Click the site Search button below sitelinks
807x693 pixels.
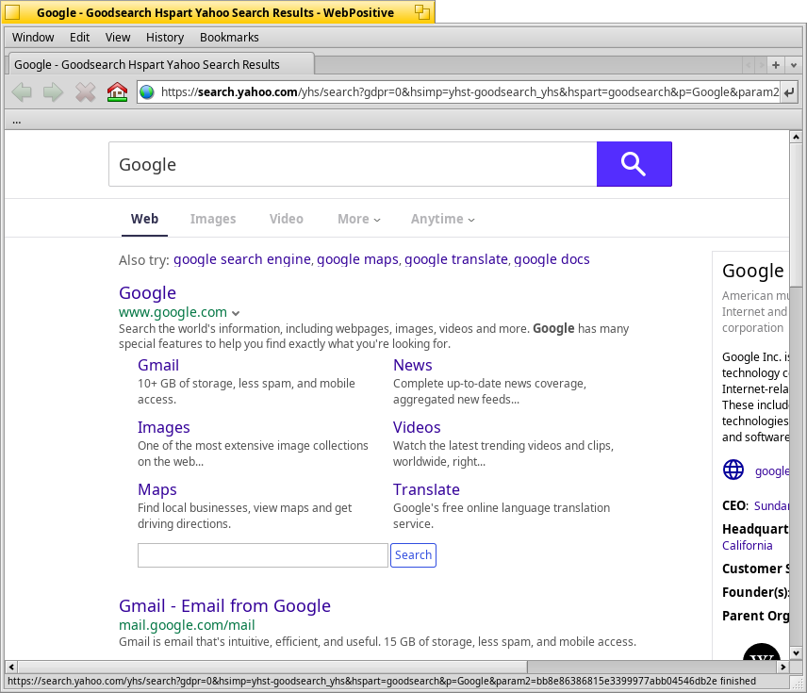point(413,555)
